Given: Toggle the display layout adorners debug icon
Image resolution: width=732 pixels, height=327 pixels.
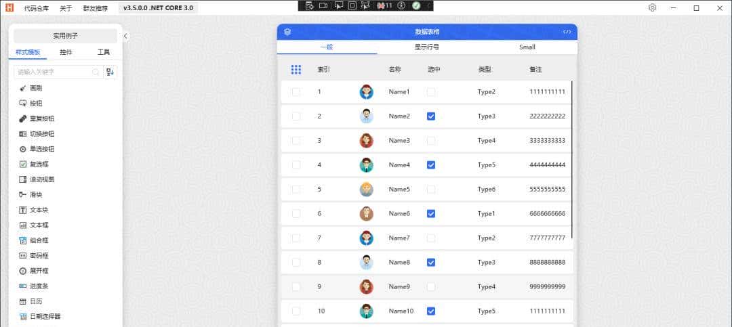Looking at the screenshot, I should (352, 5).
